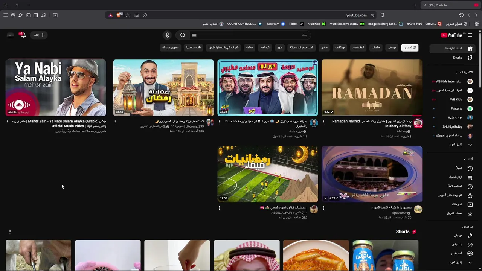Viewport: 482px width, 271px height.
Task: Select the موسيقى filter chip
Action: (392, 47)
